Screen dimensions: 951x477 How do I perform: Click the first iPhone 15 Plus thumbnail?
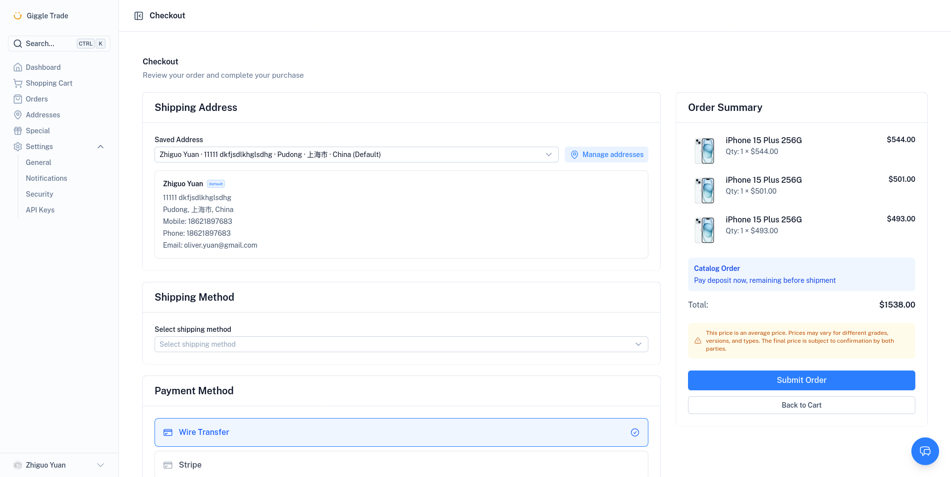[705, 150]
